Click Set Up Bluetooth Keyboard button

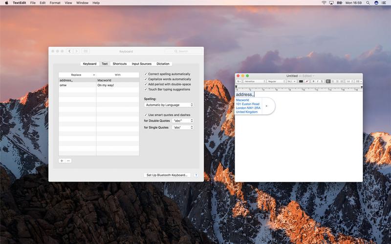(167, 175)
